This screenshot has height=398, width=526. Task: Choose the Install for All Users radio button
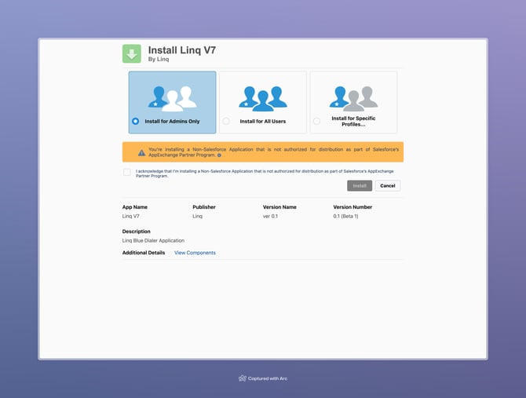click(x=226, y=121)
